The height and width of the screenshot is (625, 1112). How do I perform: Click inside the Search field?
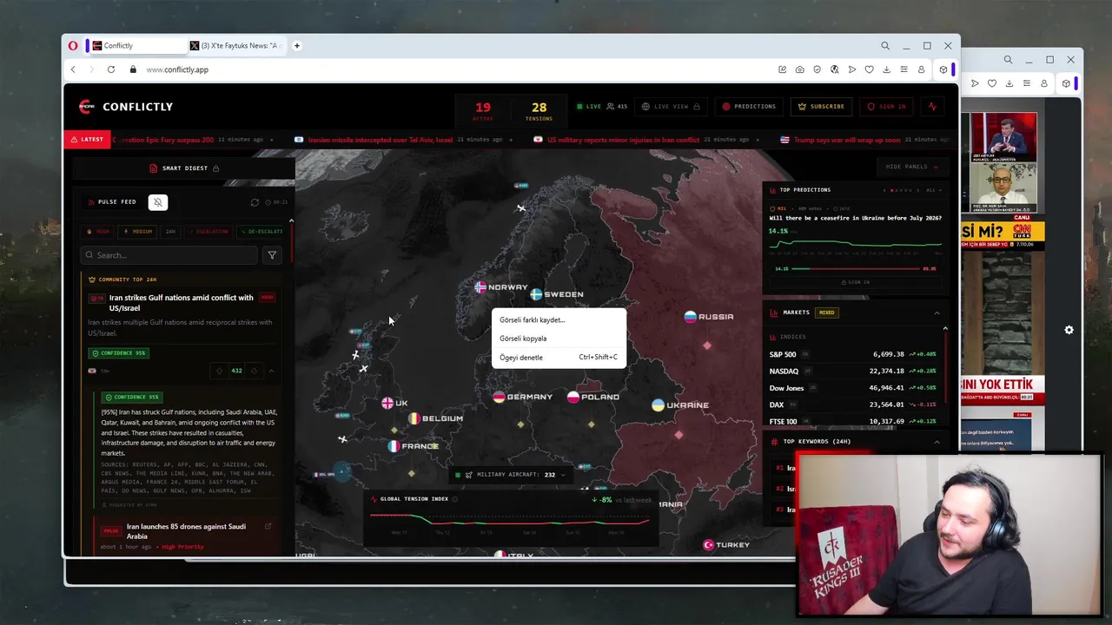click(169, 255)
